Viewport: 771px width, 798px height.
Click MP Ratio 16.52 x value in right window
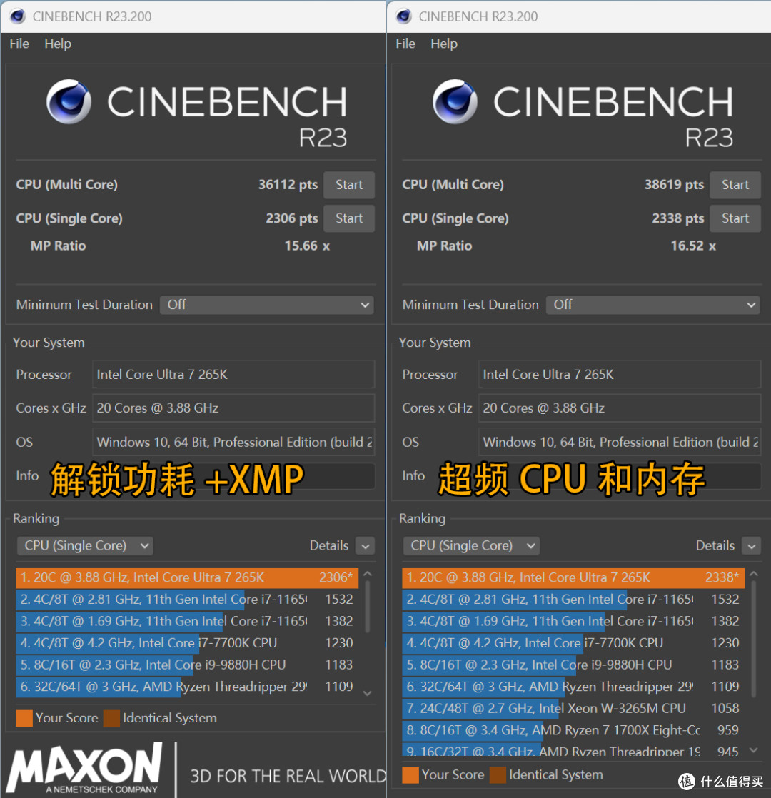tap(693, 246)
